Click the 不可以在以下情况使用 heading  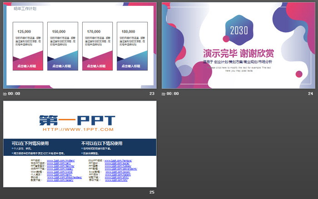click(x=102, y=144)
